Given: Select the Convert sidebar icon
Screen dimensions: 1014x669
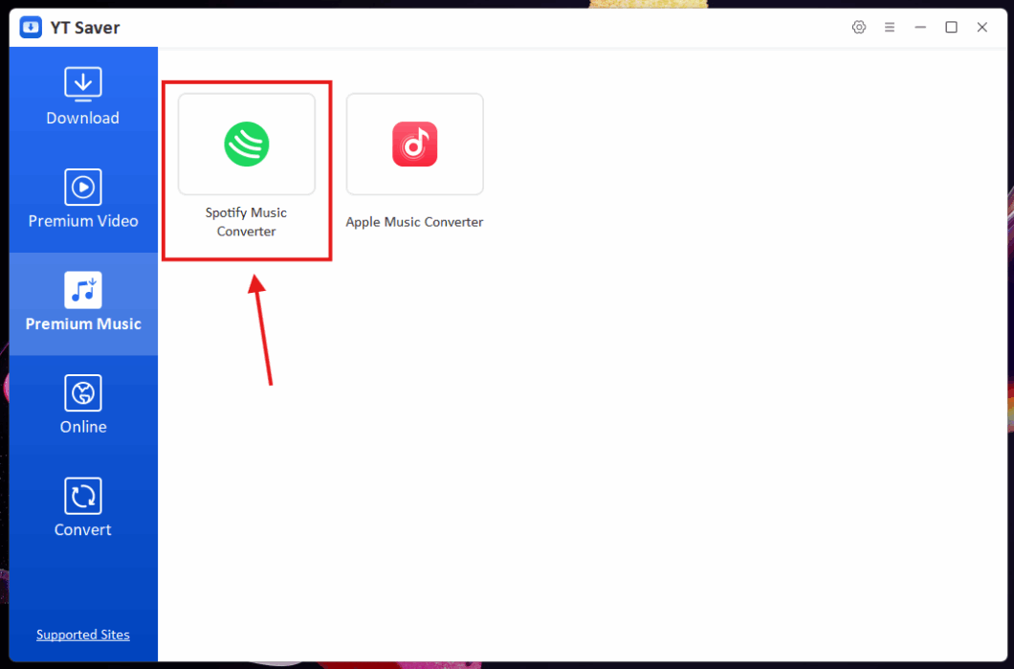Looking at the screenshot, I should (x=82, y=496).
